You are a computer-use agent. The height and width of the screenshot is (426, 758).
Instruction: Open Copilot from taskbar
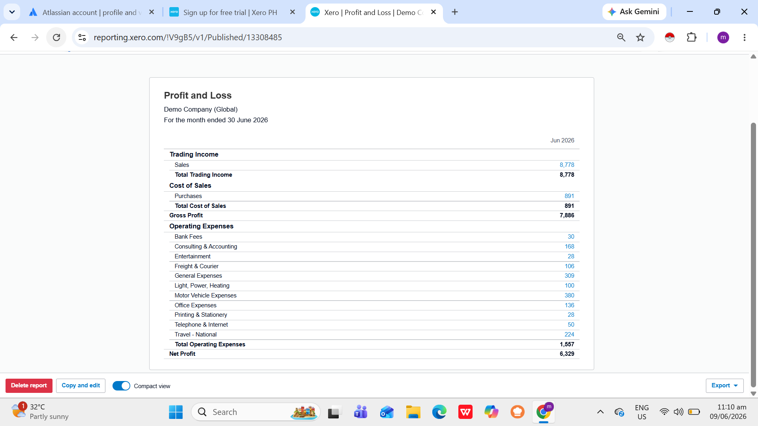(492, 412)
